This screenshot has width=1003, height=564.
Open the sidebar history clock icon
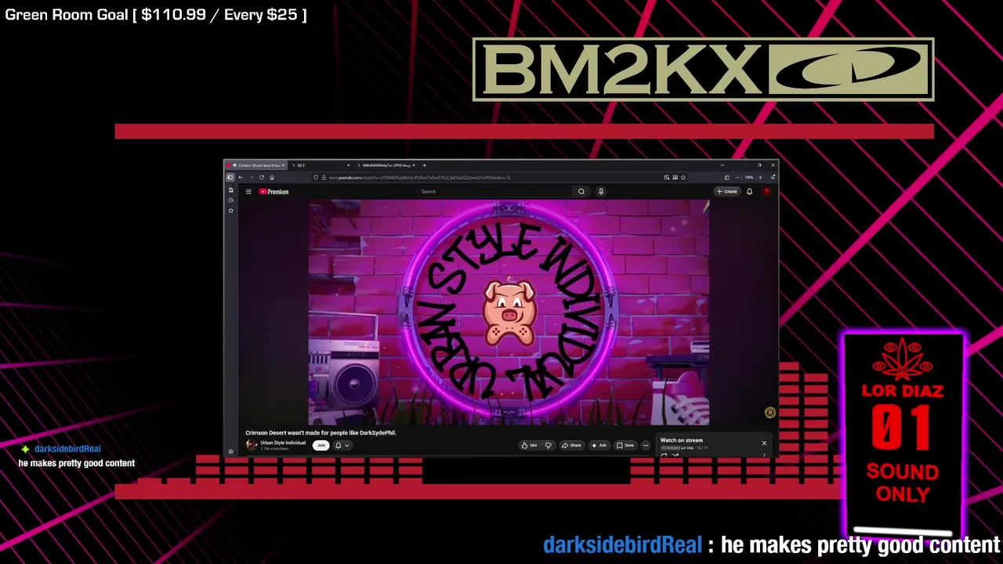230,201
